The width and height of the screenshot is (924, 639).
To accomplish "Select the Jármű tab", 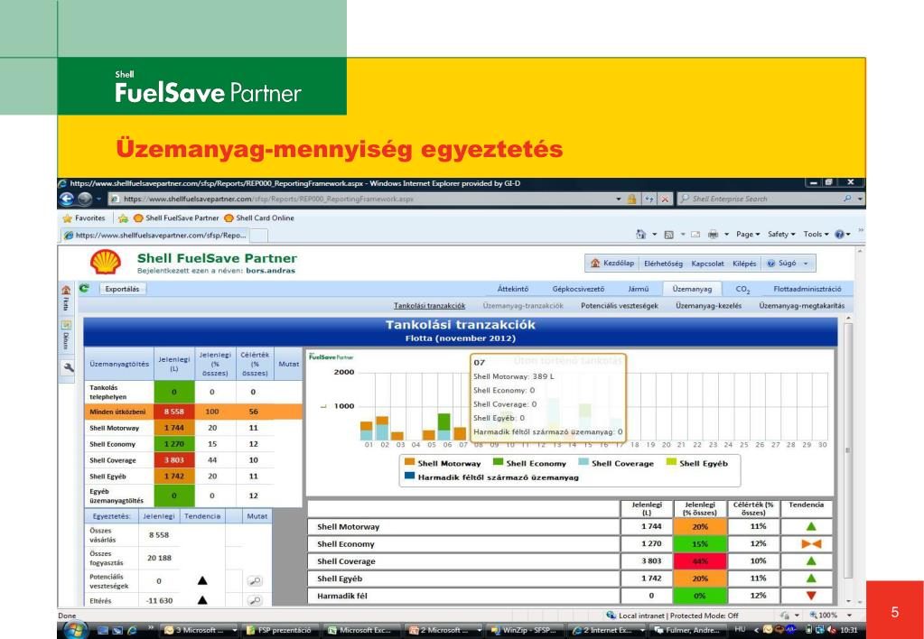I will point(639,289).
